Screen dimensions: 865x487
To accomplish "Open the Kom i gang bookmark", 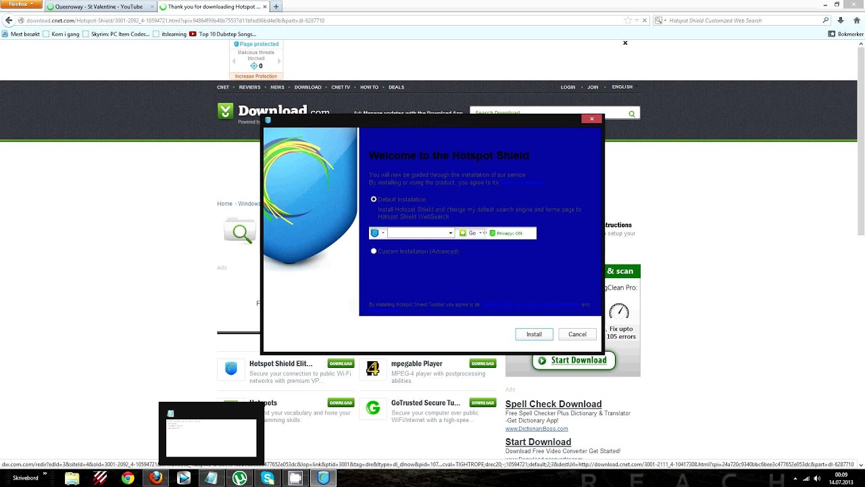I will point(60,34).
